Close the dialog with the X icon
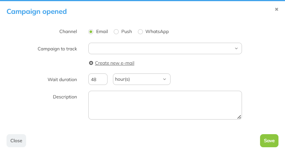This screenshot has height=153, width=285. pyautogui.click(x=277, y=9)
